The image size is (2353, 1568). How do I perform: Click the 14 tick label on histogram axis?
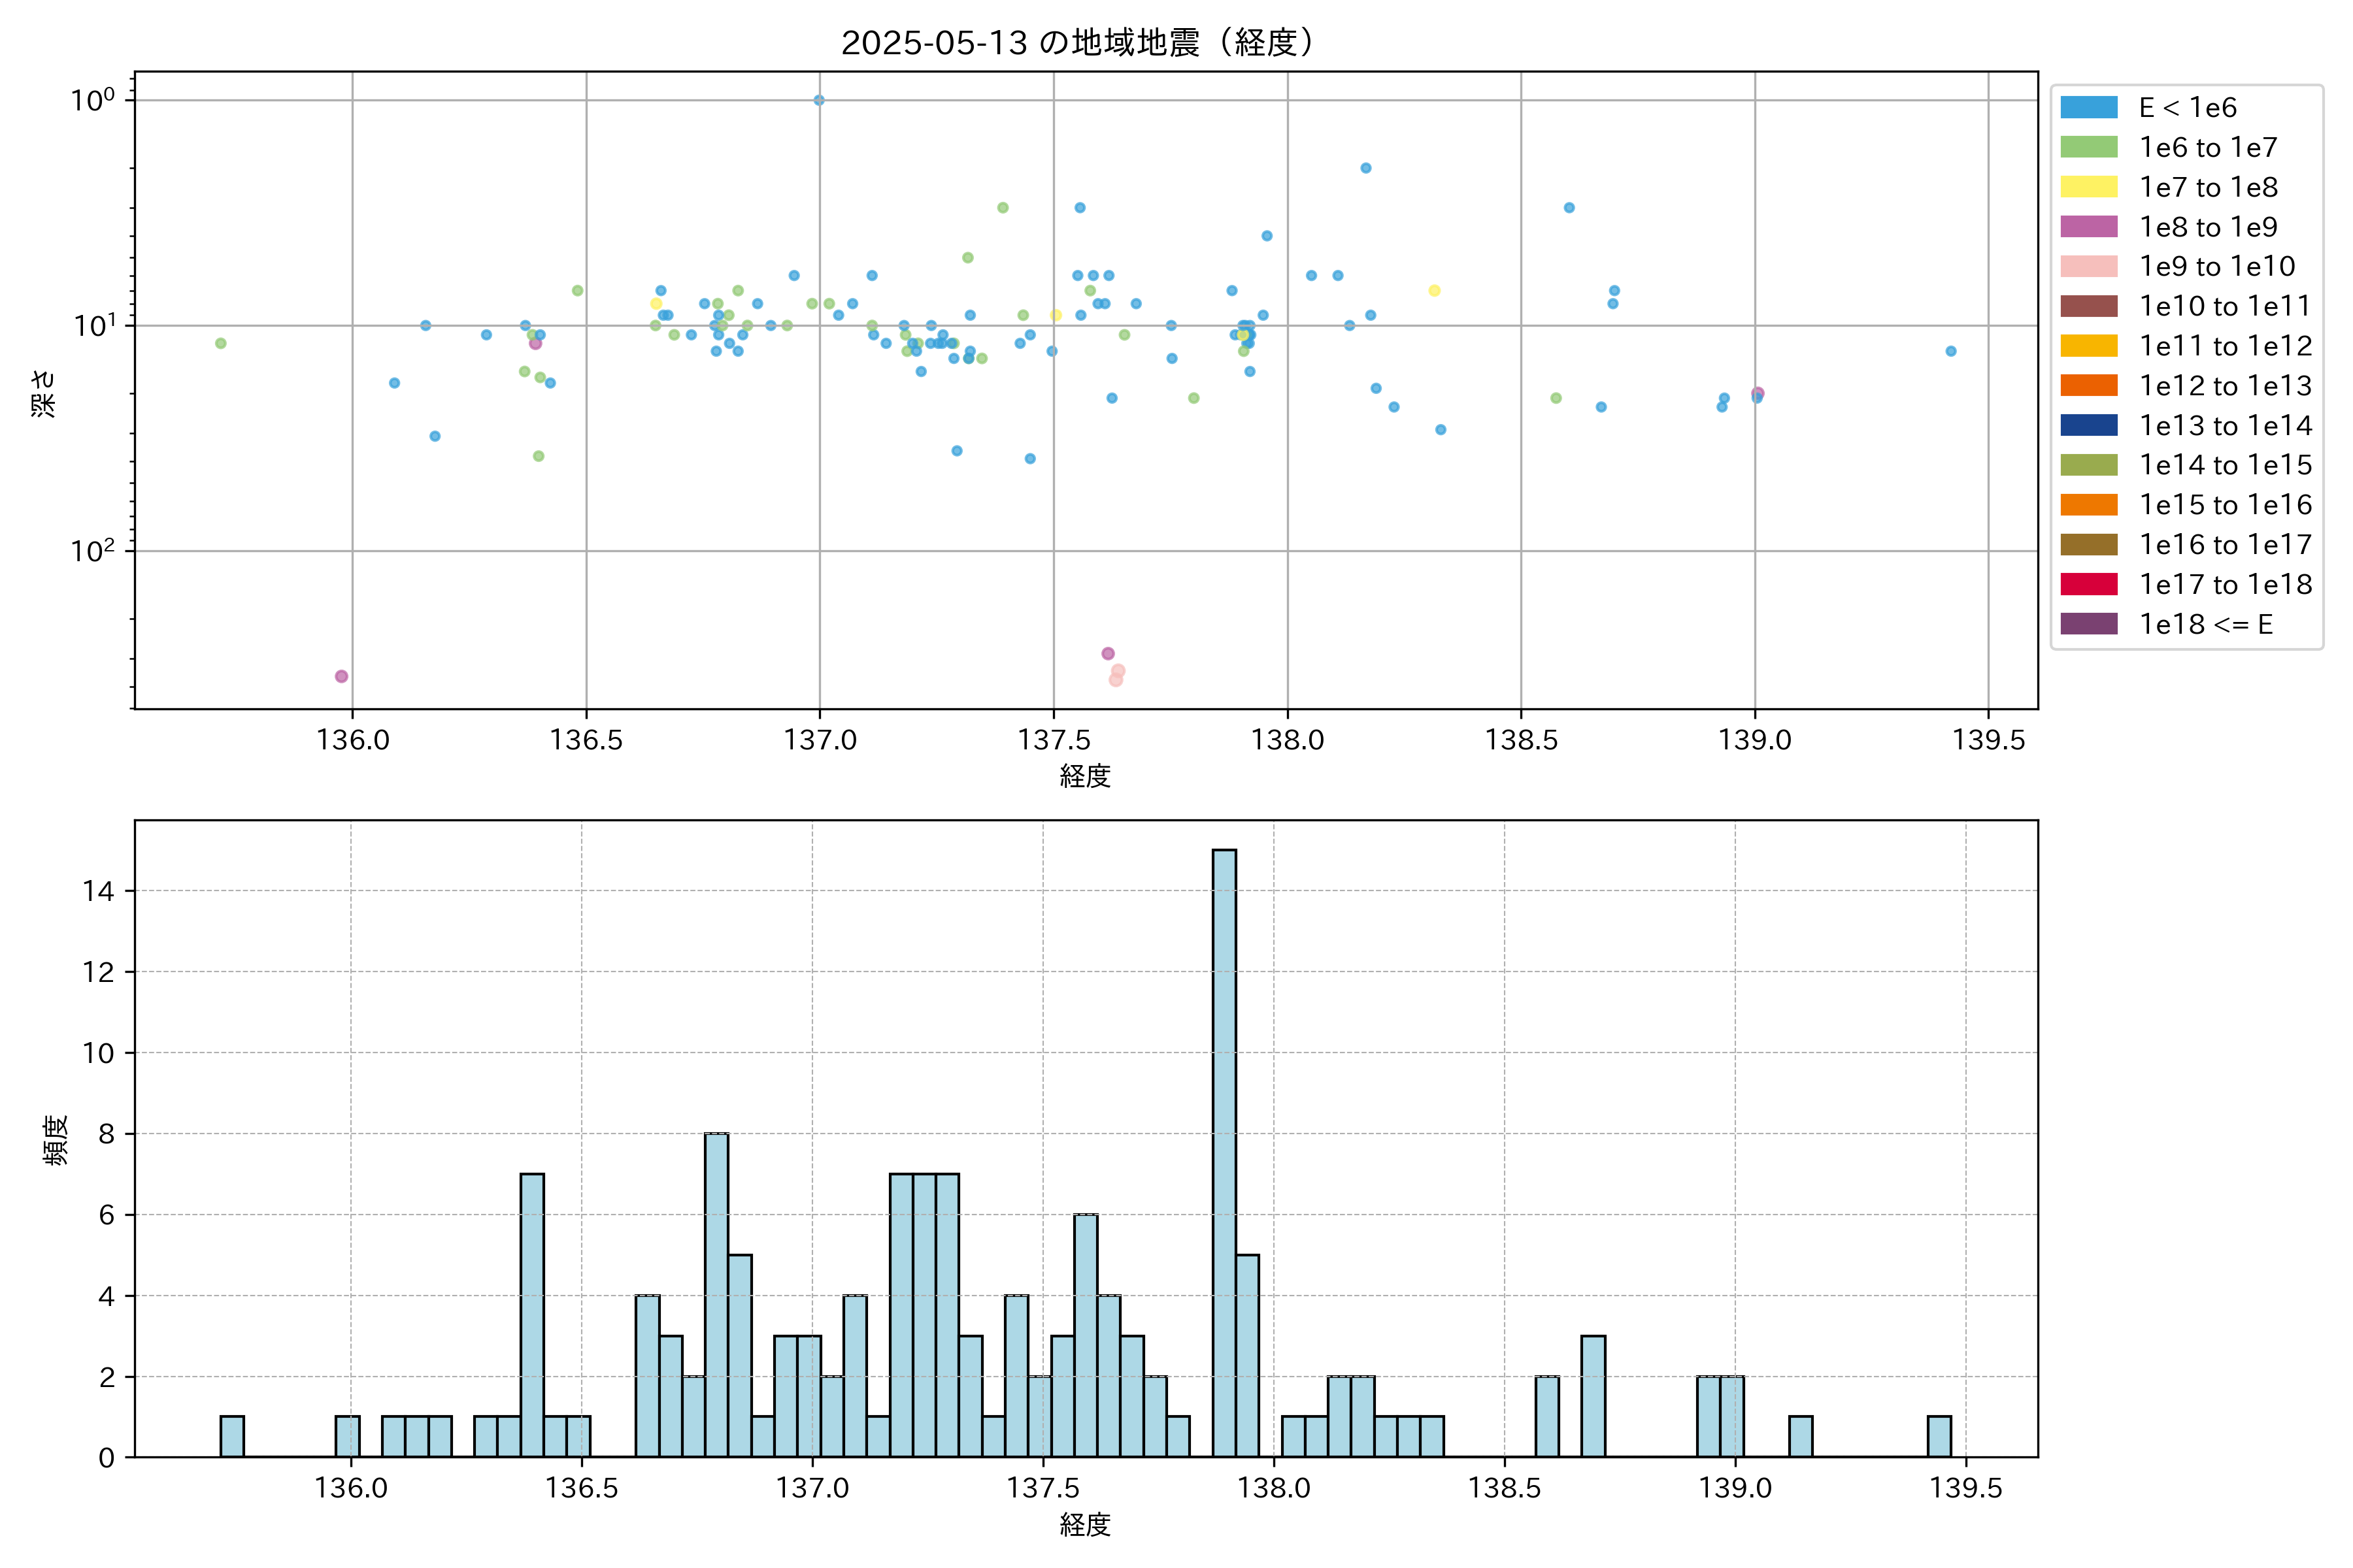coord(98,891)
